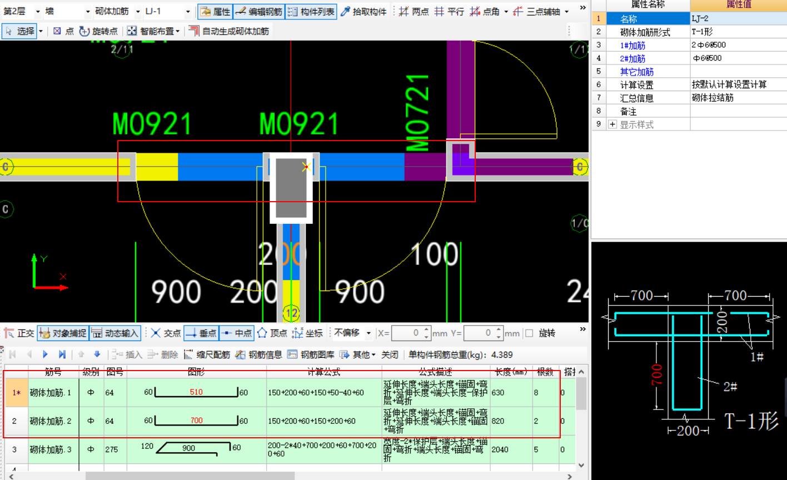This screenshot has width=787, height=480.
Task: Open the 不偏移 offset mode dropdown
Action: 368,333
